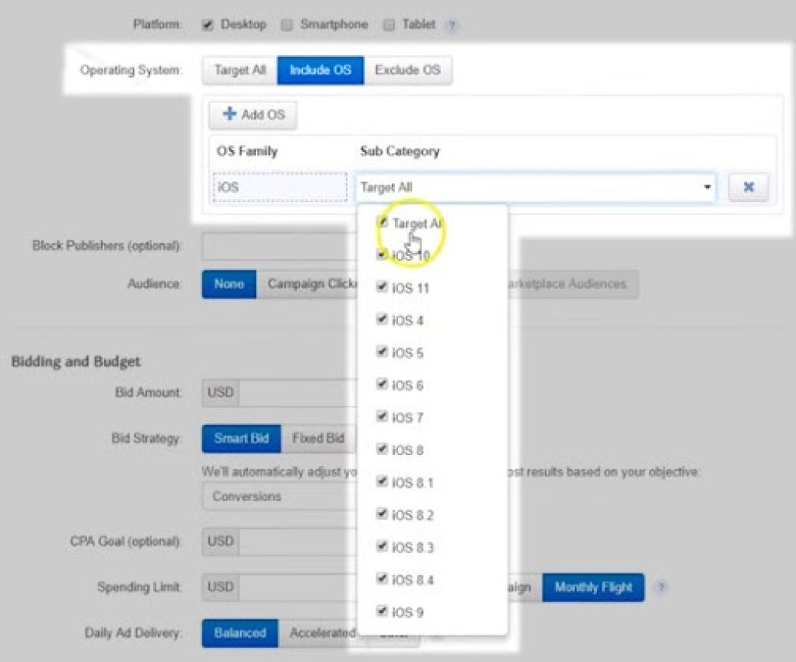Deselect iOS 8.2 in sub category list
This screenshot has width=796, height=662.
[x=382, y=514]
